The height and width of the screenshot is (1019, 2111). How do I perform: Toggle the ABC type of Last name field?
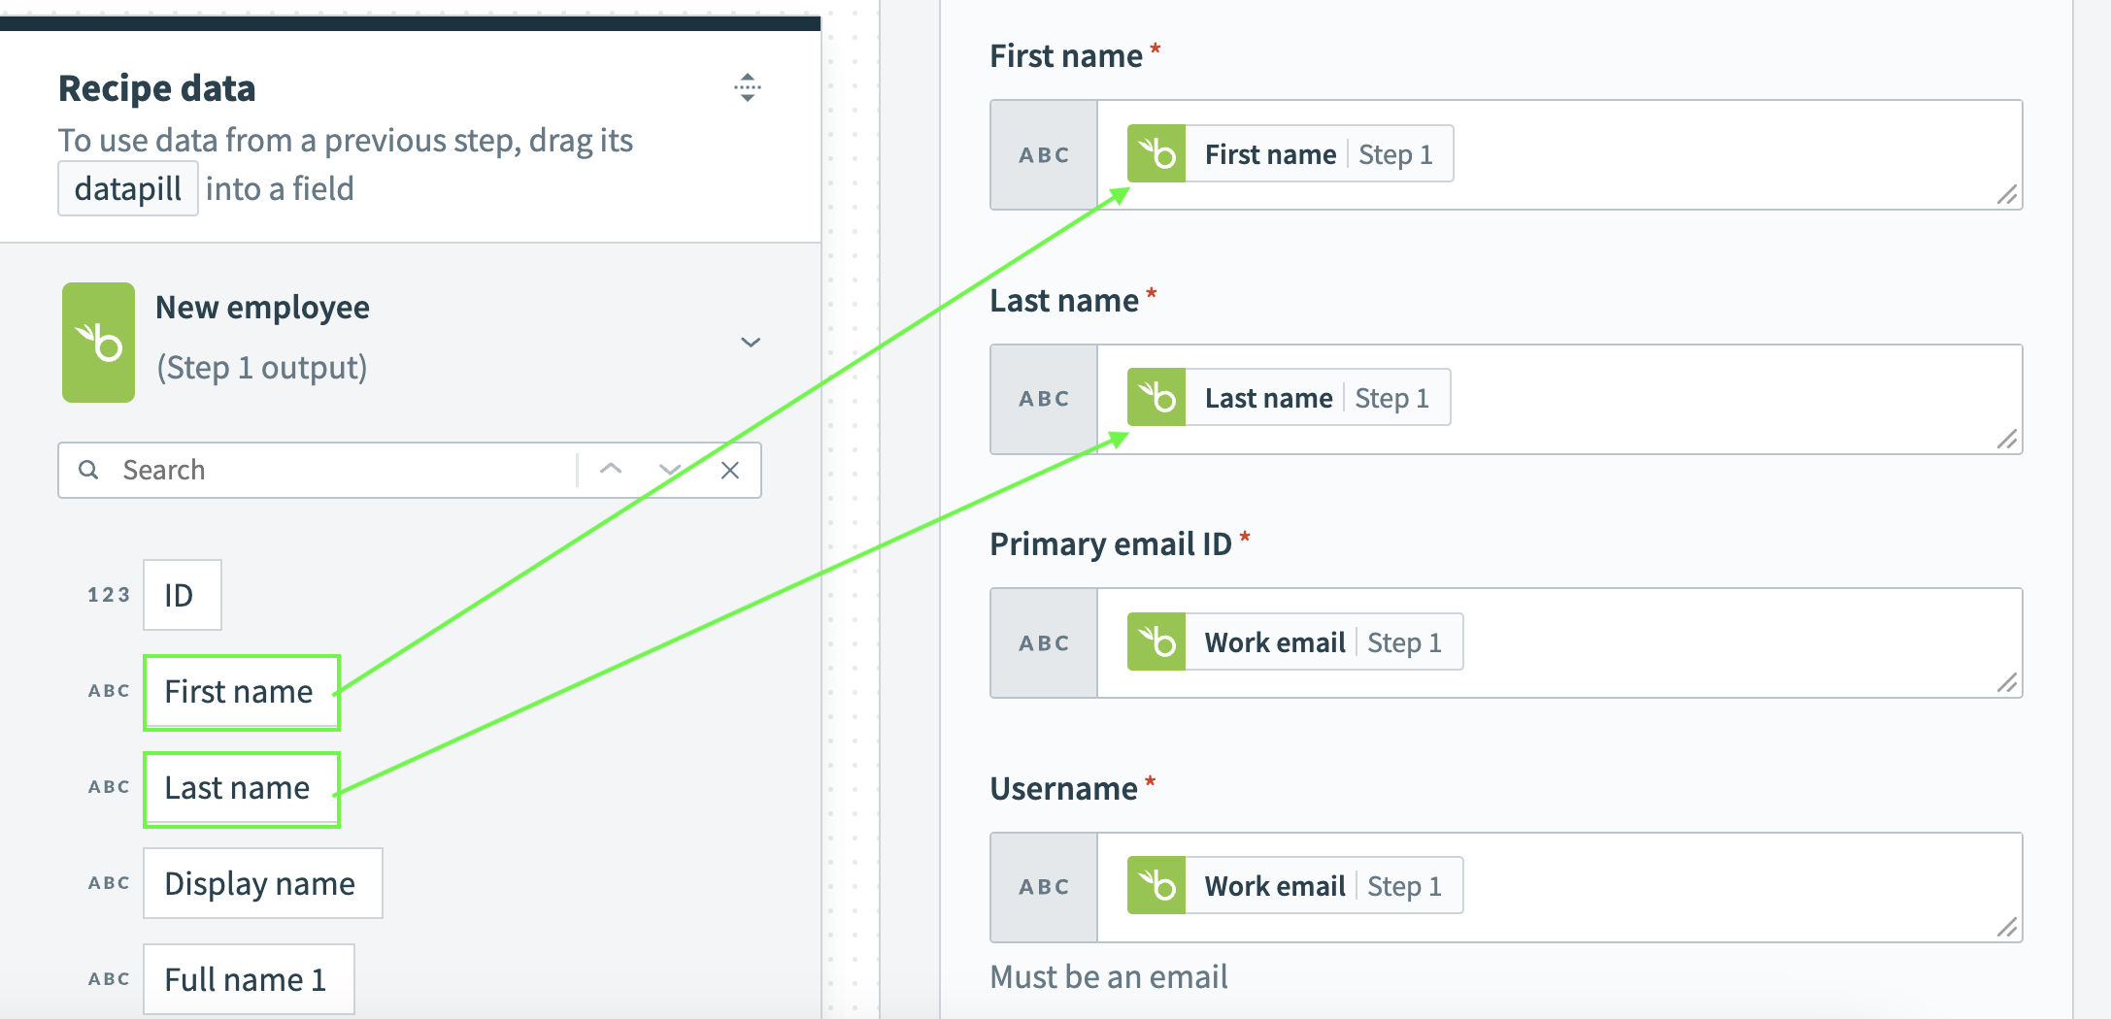pos(1044,399)
